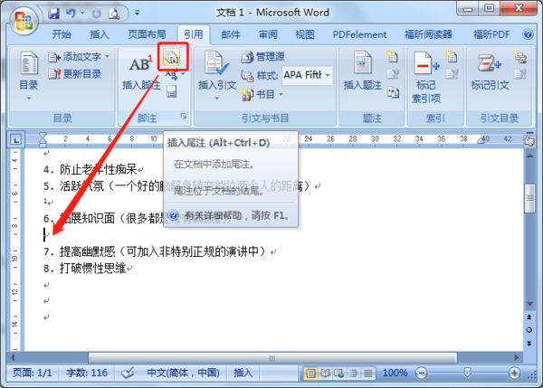543x388 pixels.
Task: Click 标记引文 mark citation button
Action: point(490,71)
